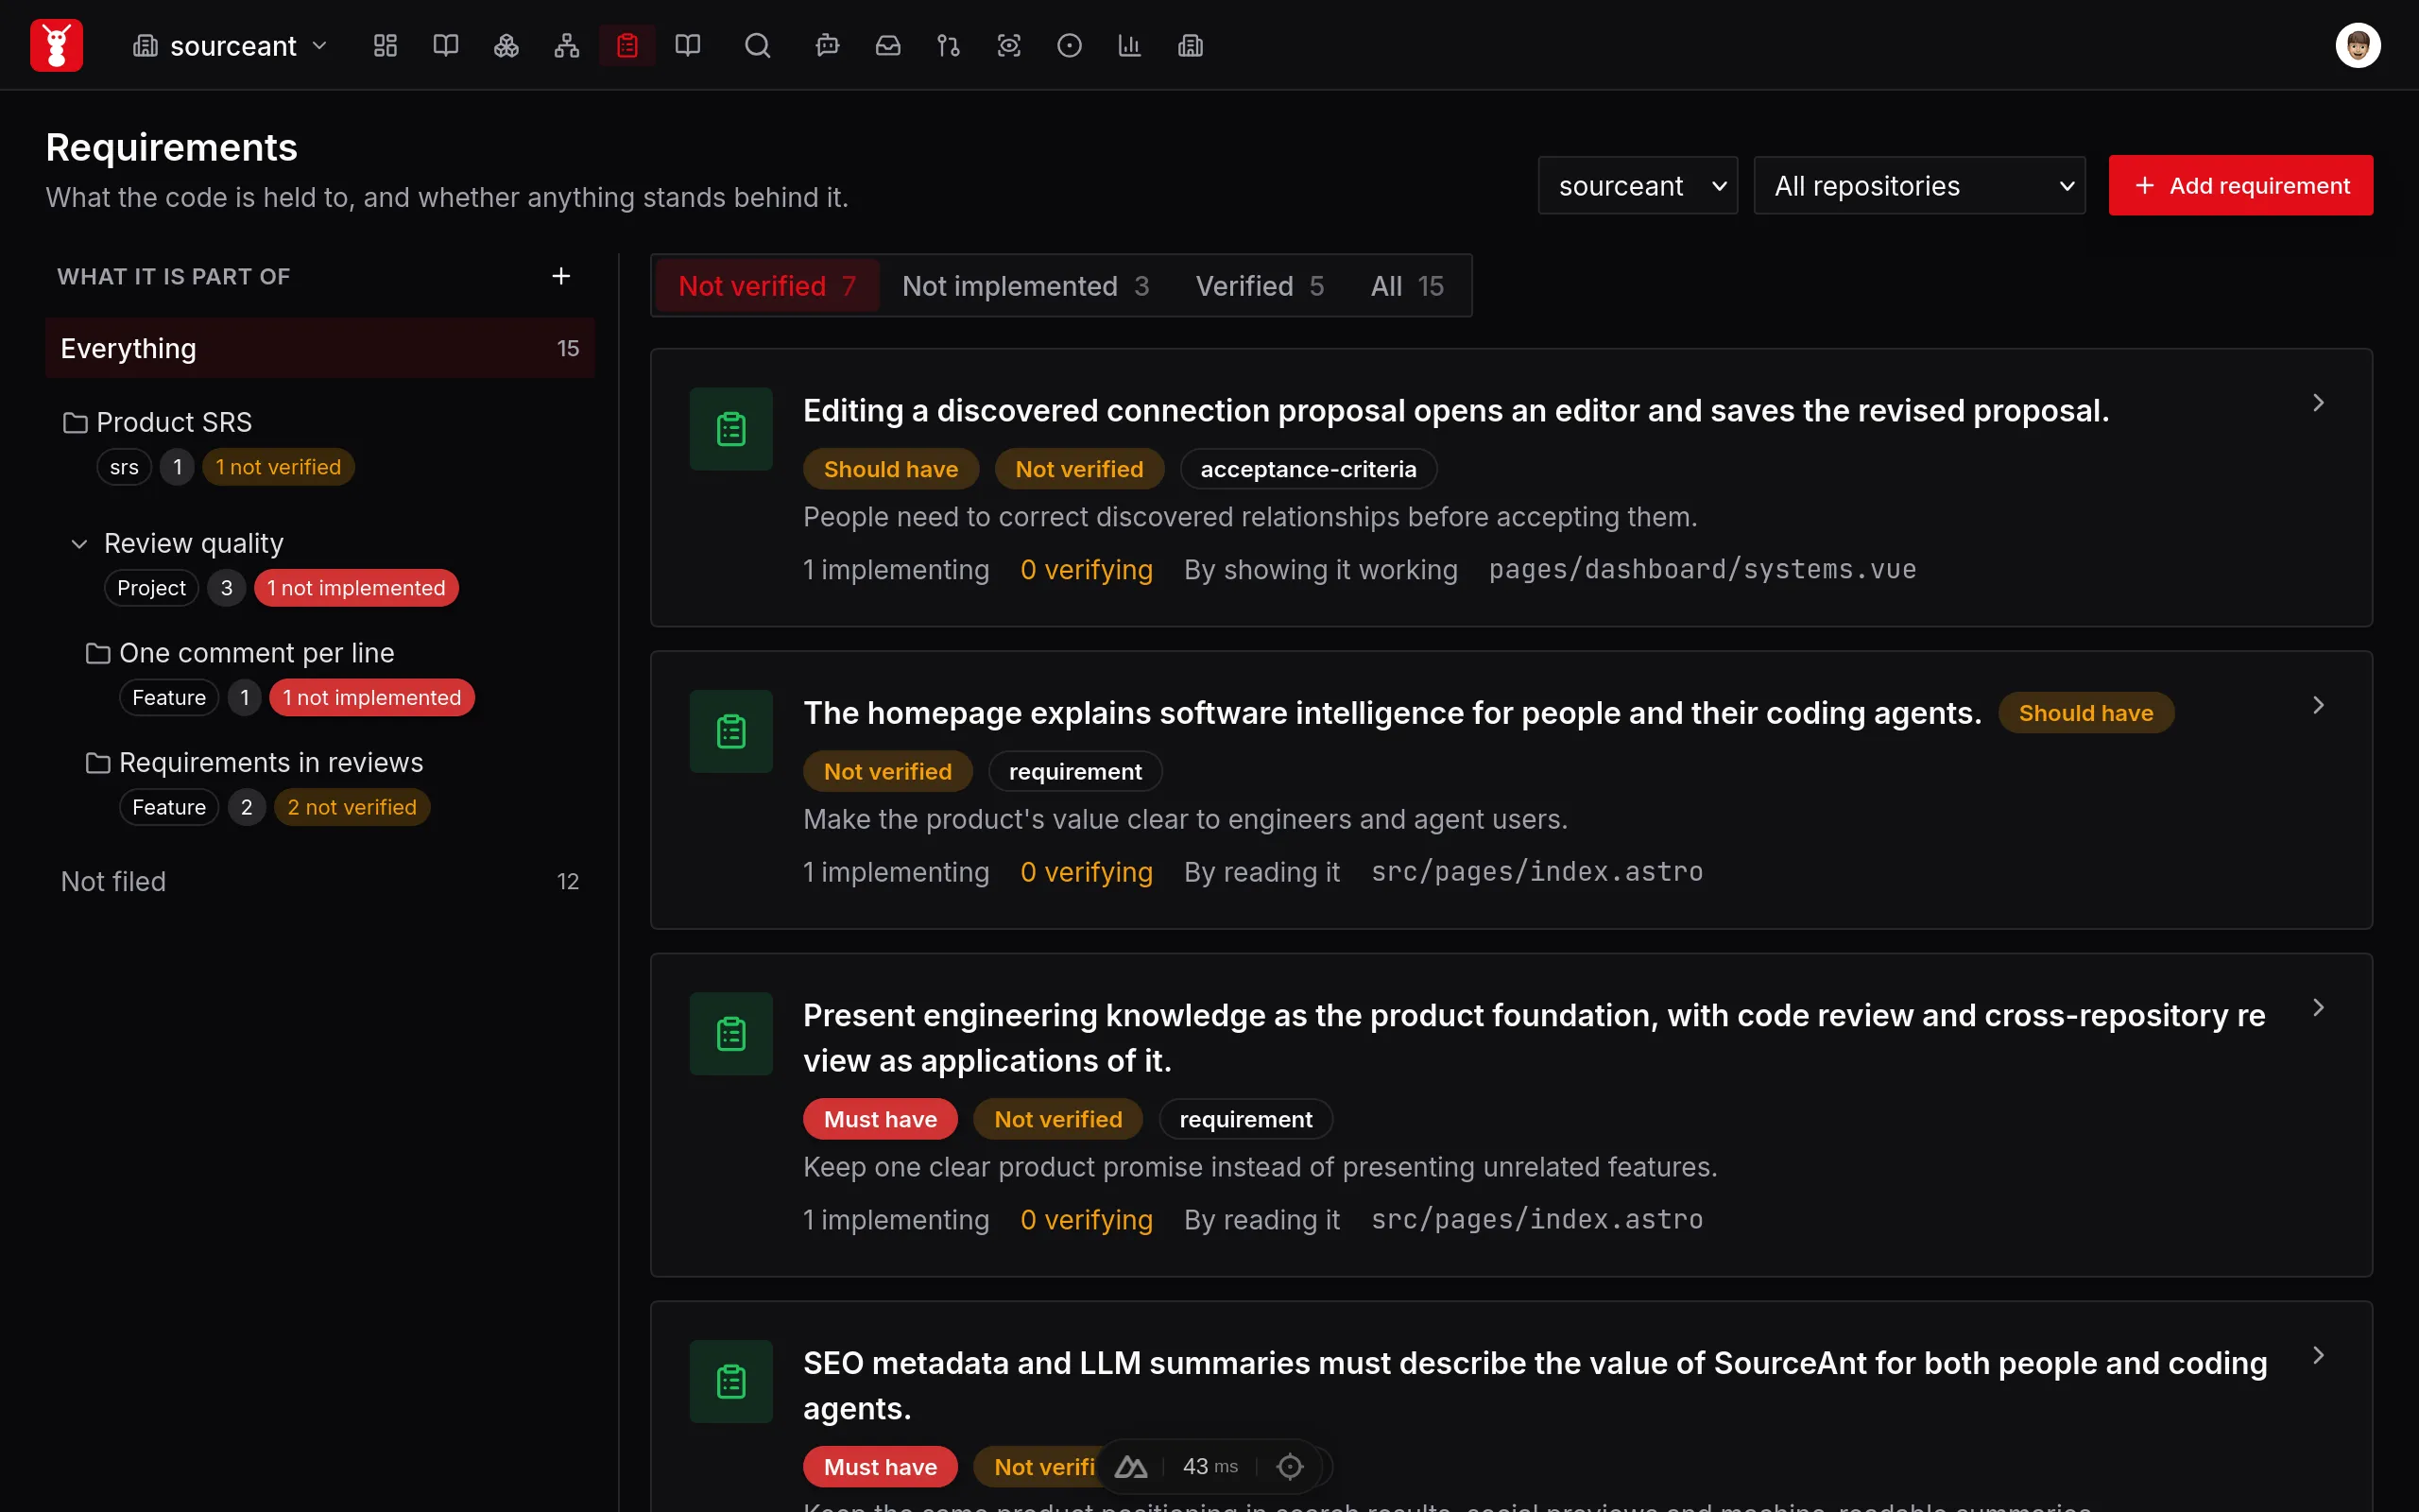Expand the Present engineering knowledge card chevron
Image resolution: width=2419 pixels, height=1512 pixels.
pos(2318,1007)
